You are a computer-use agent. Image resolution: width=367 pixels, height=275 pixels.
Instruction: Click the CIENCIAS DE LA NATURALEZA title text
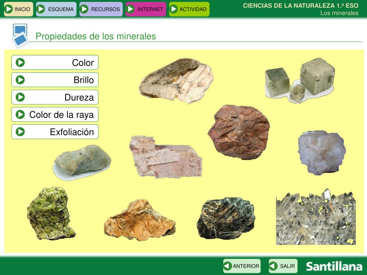coord(301,6)
